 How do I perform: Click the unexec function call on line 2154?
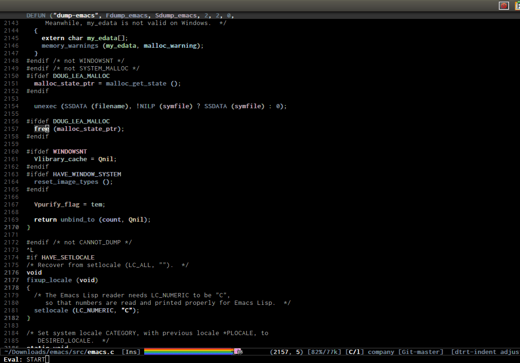[45, 106]
